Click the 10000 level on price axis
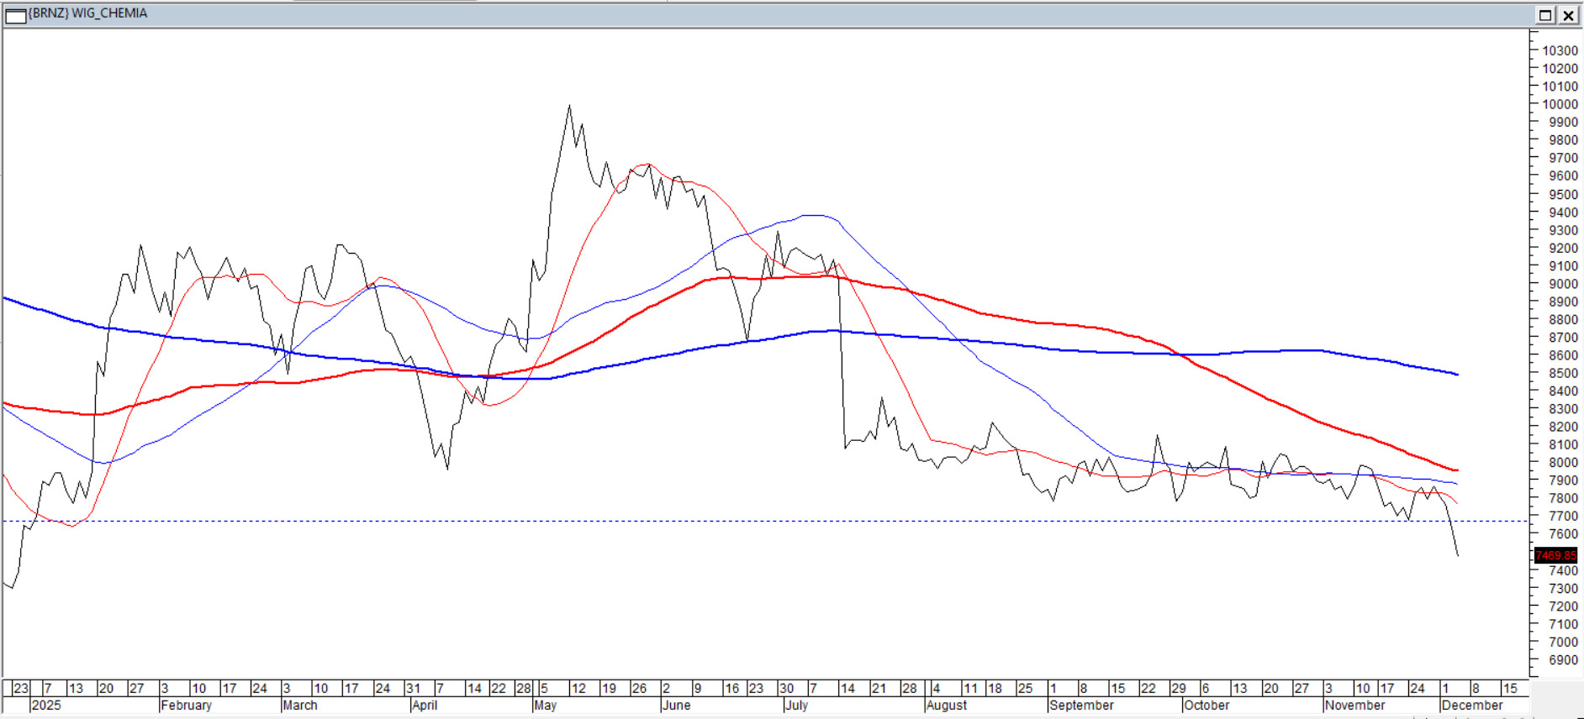 click(1559, 104)
